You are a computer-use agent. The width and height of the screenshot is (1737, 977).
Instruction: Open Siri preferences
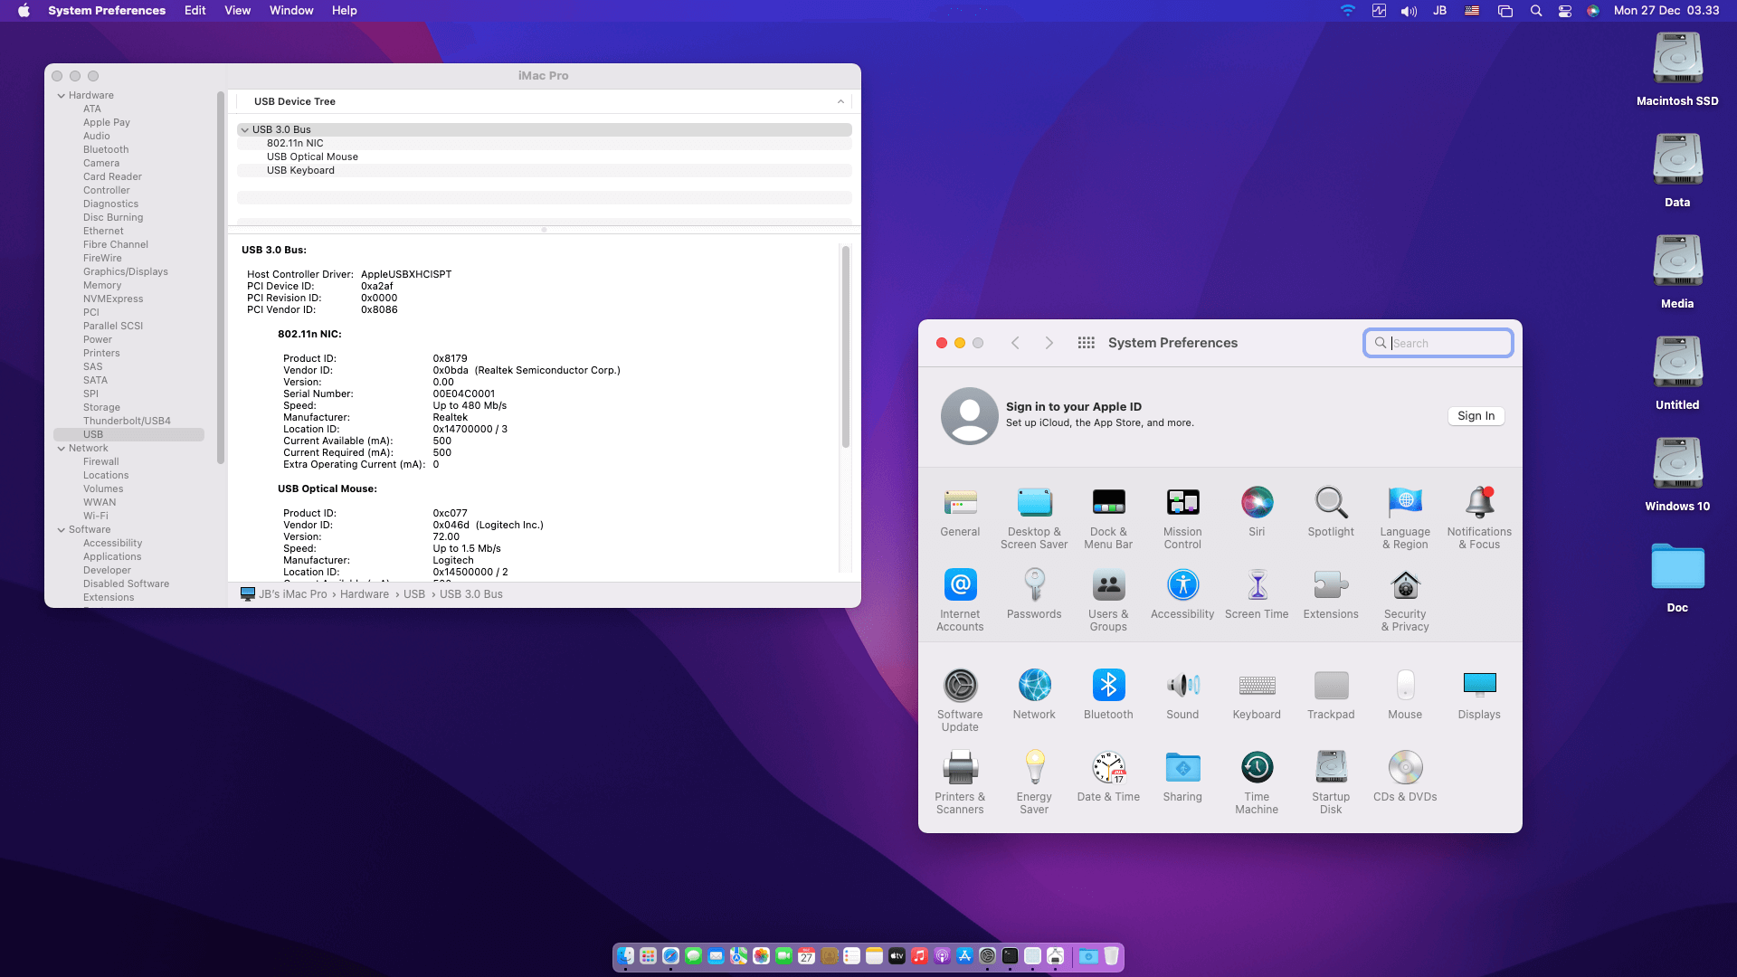[1257, 512]
